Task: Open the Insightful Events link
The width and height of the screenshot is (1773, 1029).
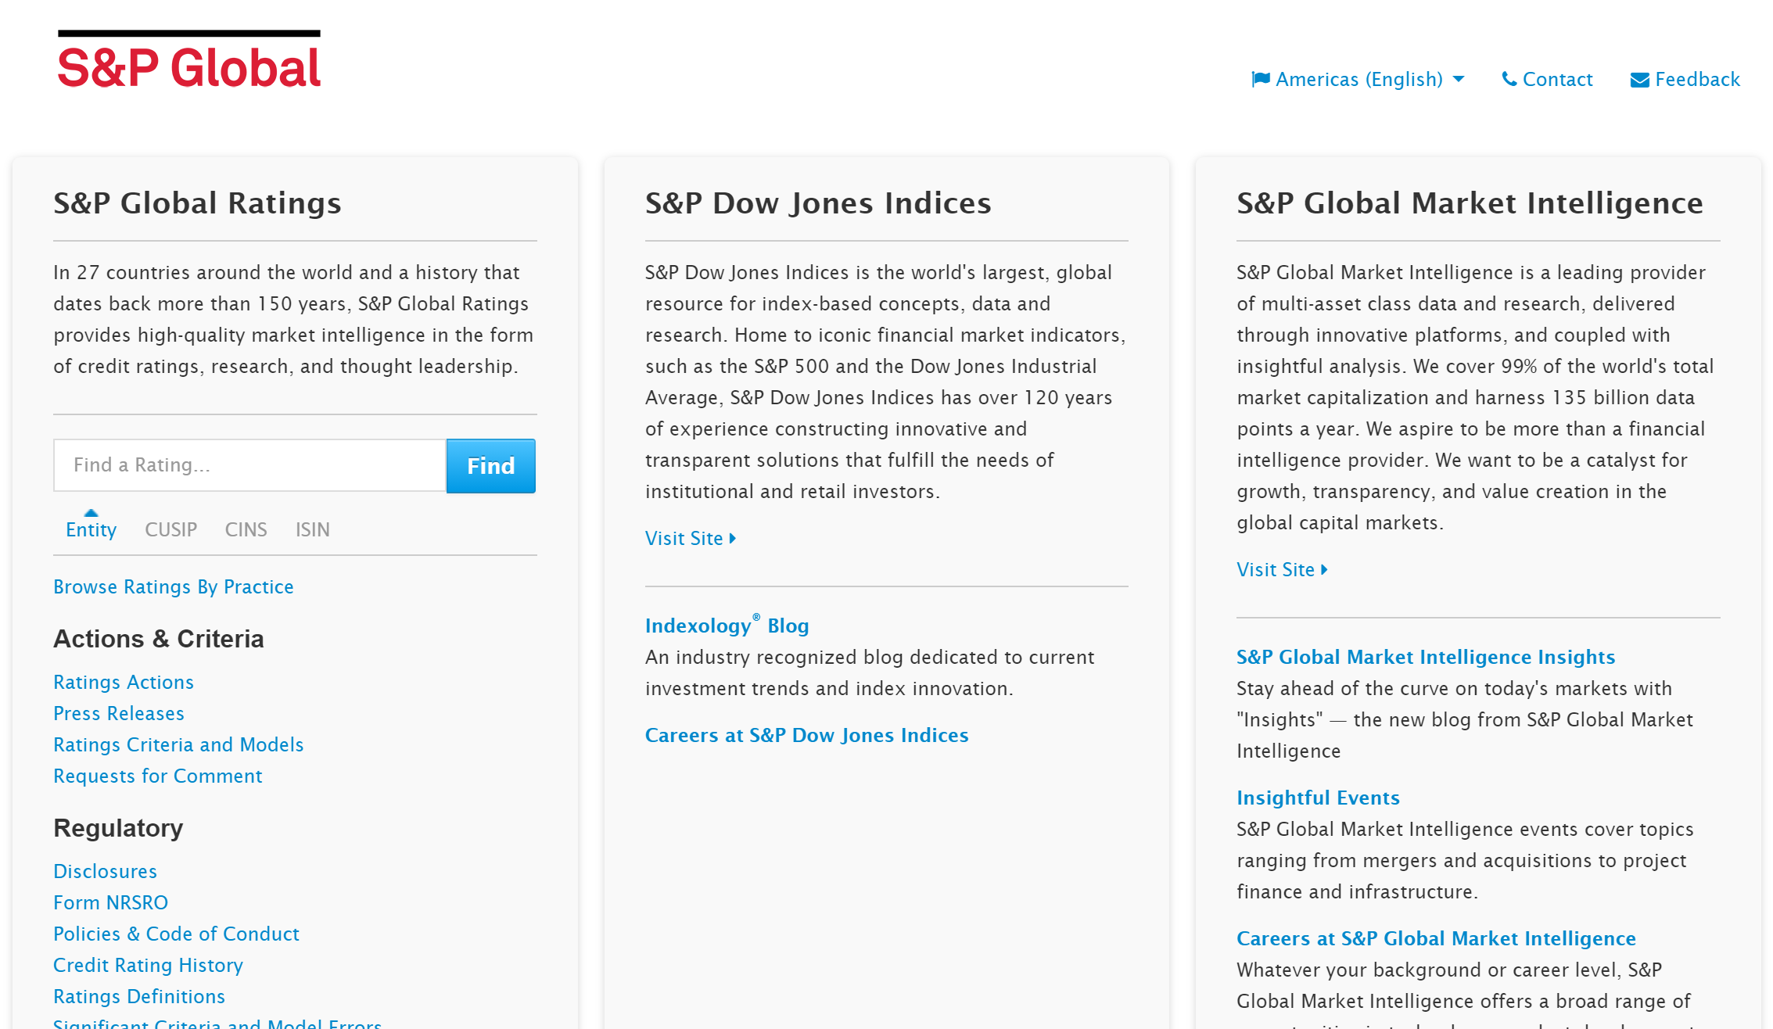Action: pyautogui.click(x=1317, y=798)
